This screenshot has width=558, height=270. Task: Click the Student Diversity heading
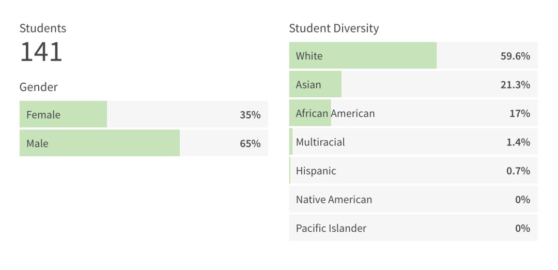coord(334,28)
